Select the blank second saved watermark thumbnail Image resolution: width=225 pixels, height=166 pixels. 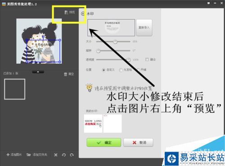(112, 123)
